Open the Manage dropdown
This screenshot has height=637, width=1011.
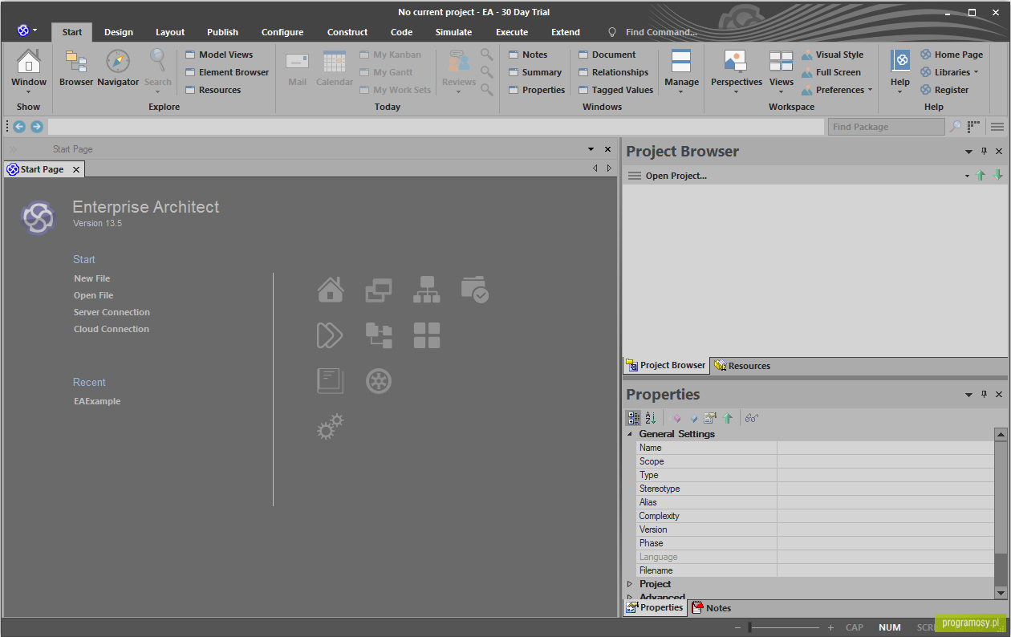[x=681, y=71]
